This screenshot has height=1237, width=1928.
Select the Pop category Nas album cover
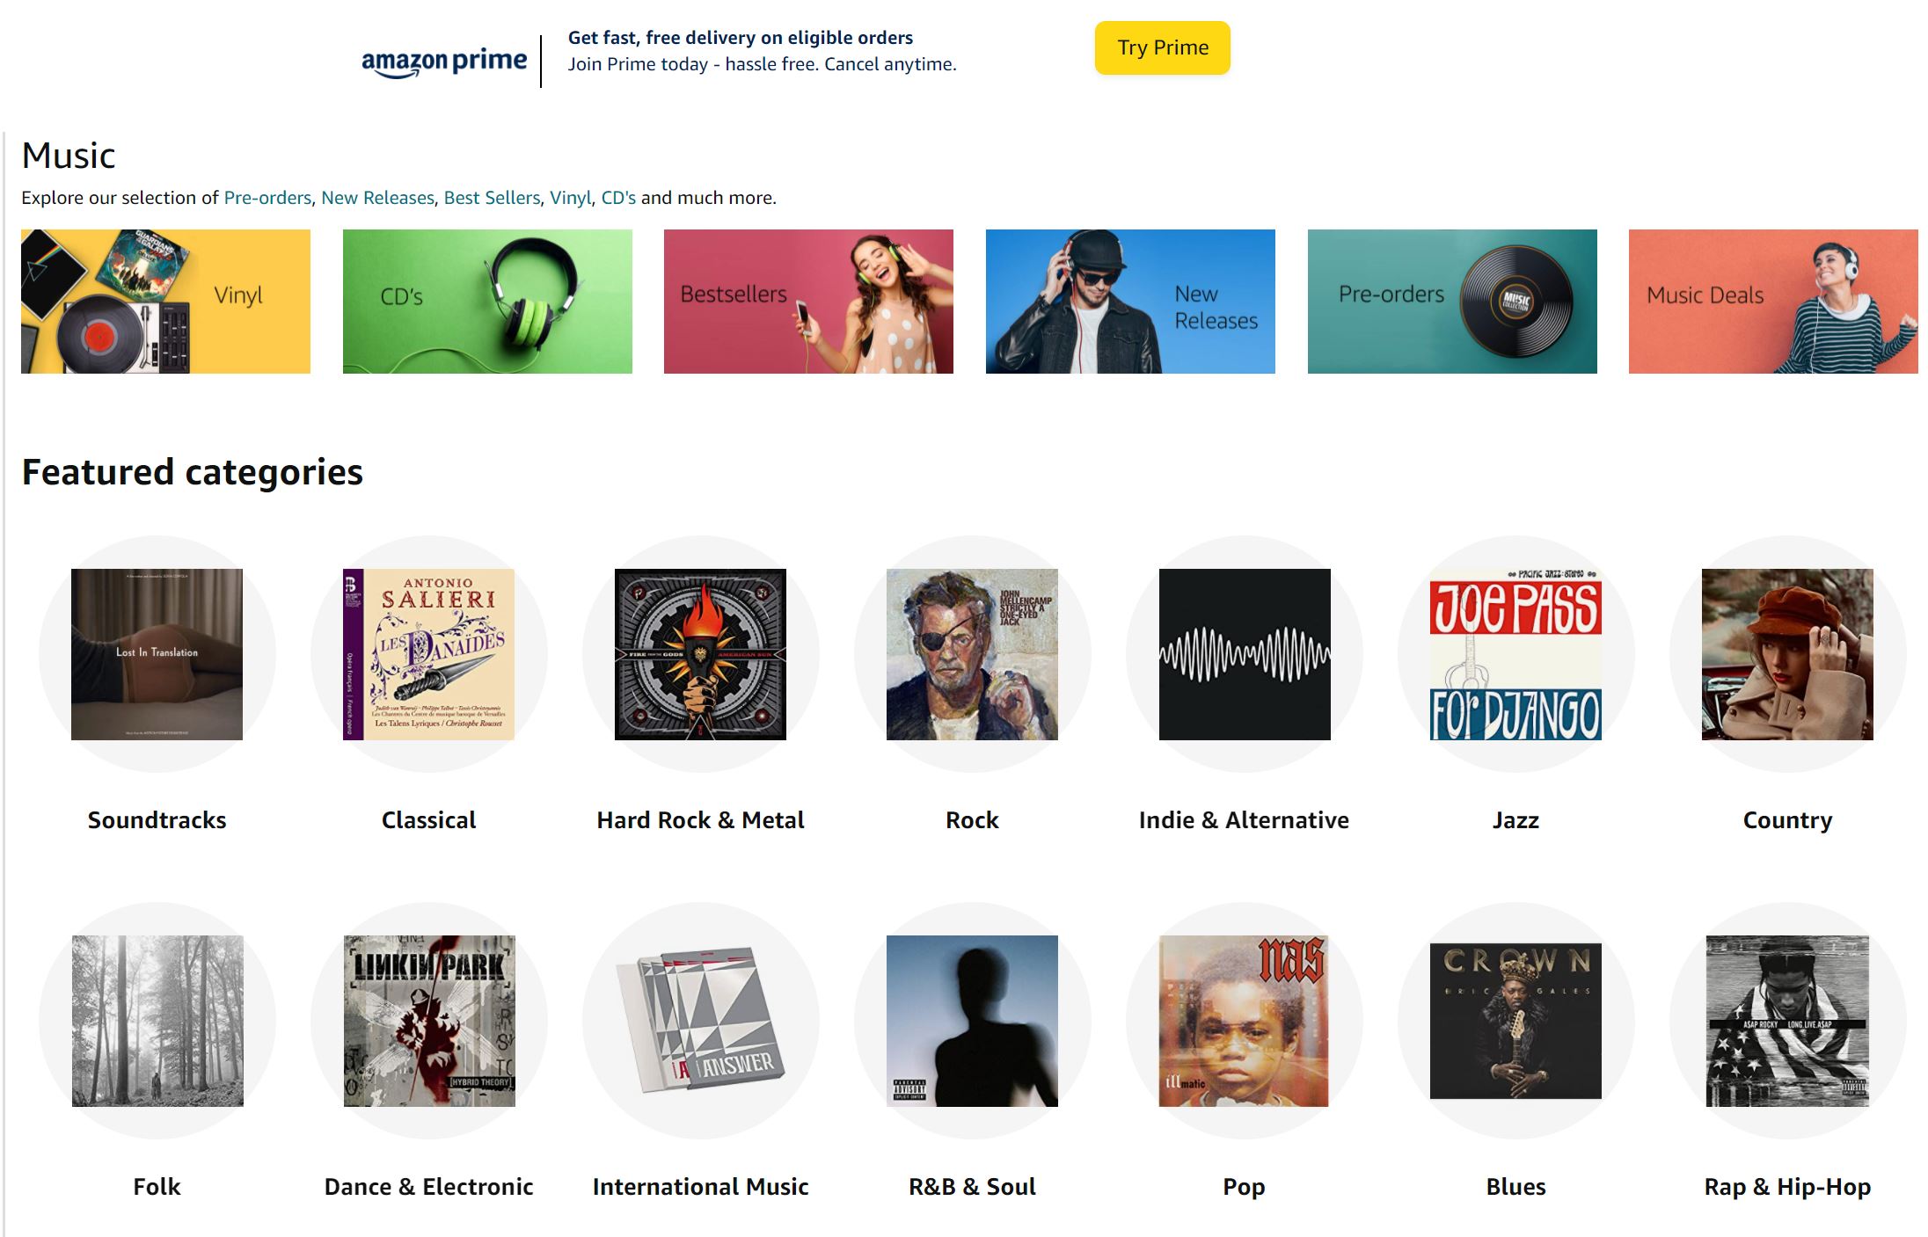pyautogui.click(x=1244, y=1021)
